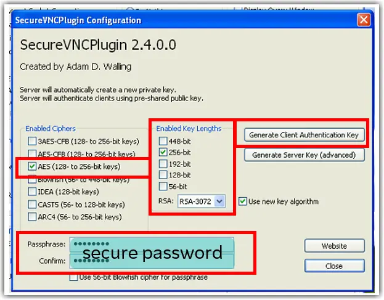Enable the IDEA (128-bit keys) cipher
This screenshot has height=300, width=384.
click(32, 192)
